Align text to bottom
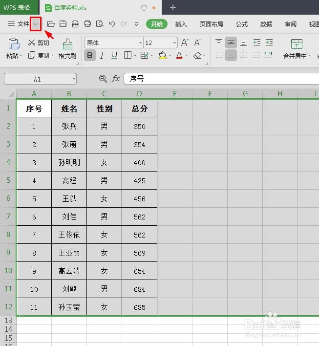This screenshot has height=346, width=319. pyautogui.click(x=243, y=43)
